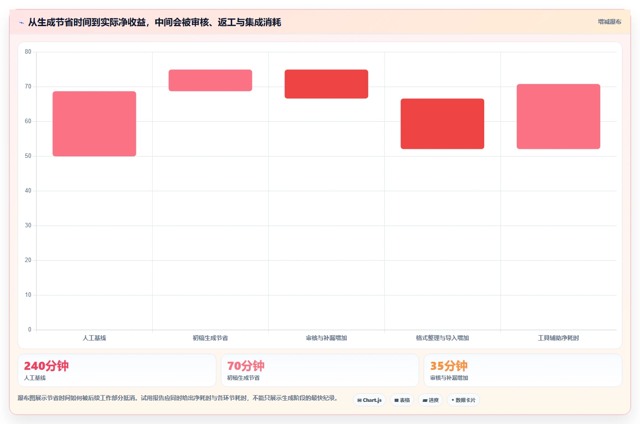
Task: Click the 格式整理与导入增加 waterfall bar
Action: click(443, 124)
